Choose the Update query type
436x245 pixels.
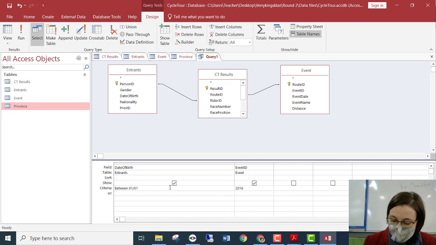(81, 33)
